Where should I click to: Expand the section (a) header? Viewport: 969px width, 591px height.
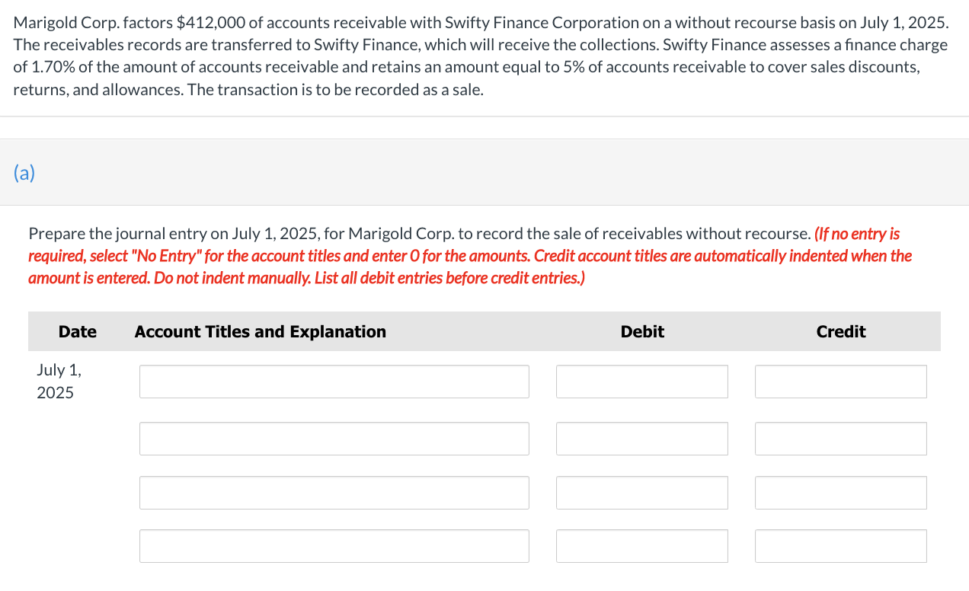coord(24,173)
